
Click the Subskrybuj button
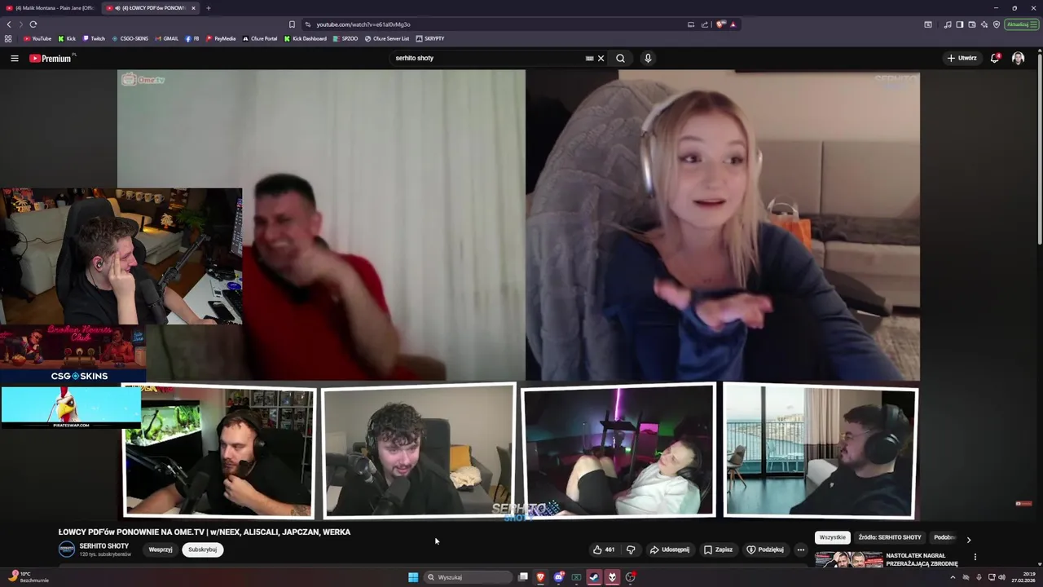tap(202, 549)
